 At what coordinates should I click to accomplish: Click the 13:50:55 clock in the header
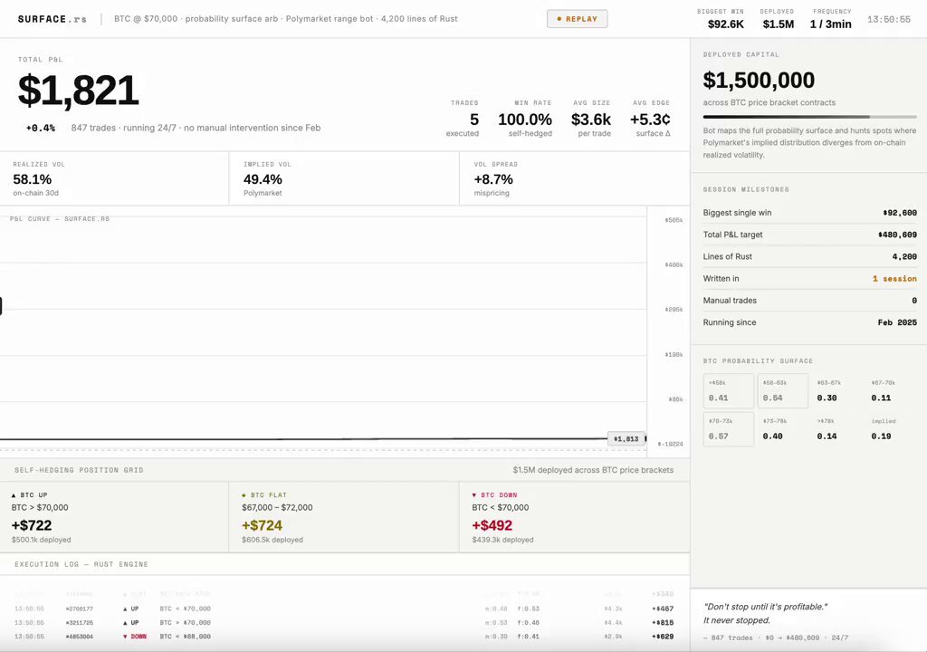click(x=889, y=20)
